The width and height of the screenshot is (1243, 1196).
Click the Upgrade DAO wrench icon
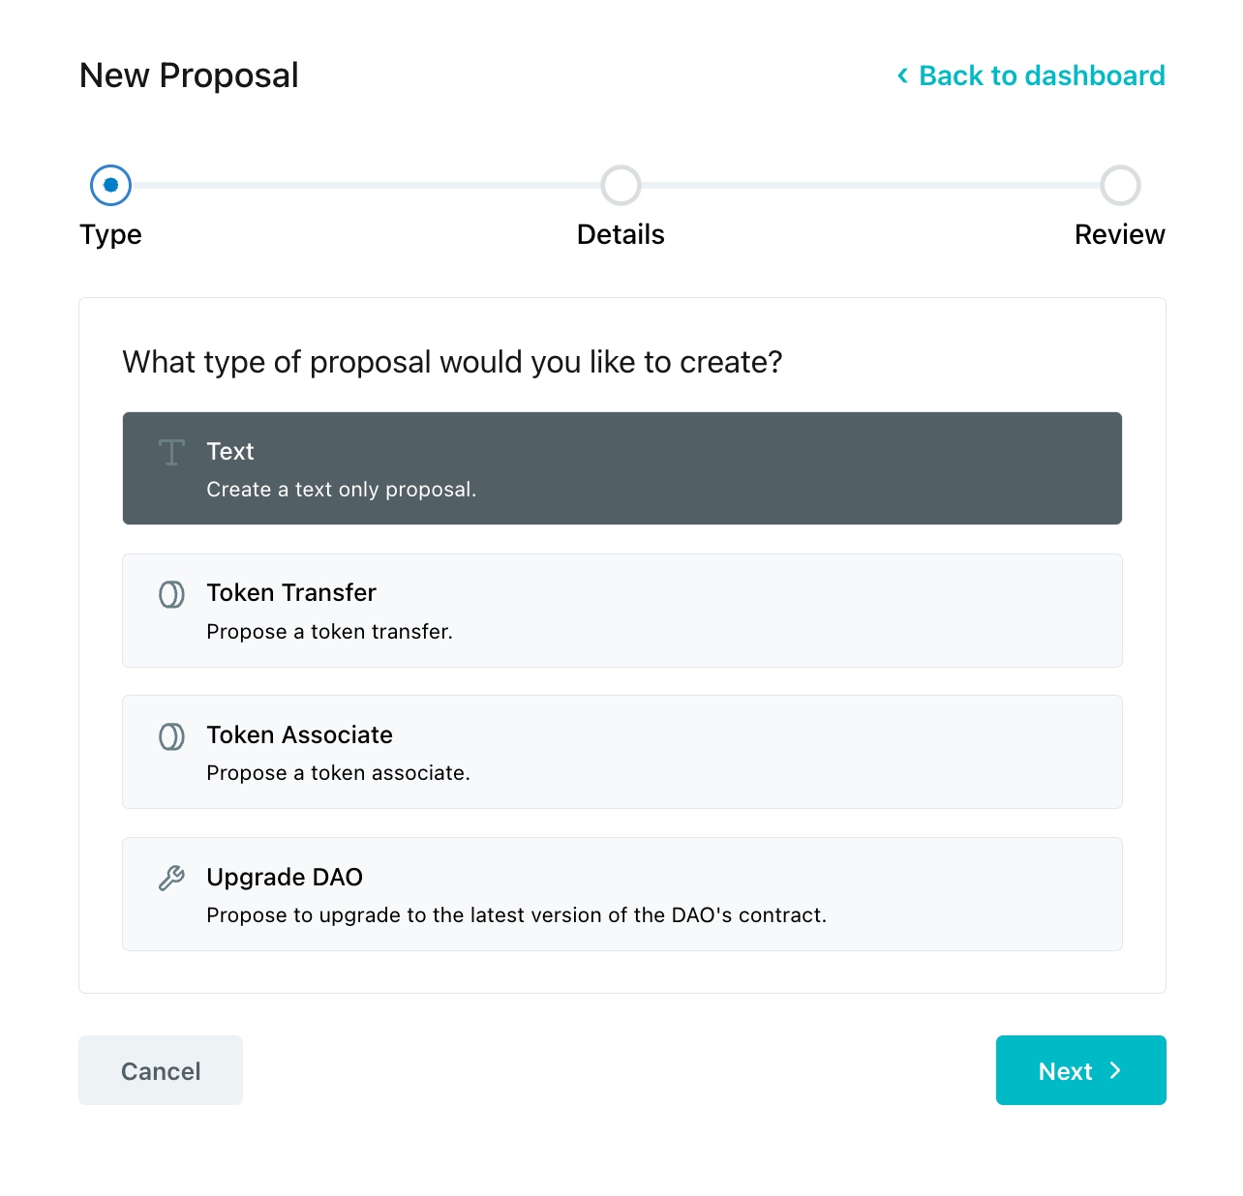click(171, 878)
